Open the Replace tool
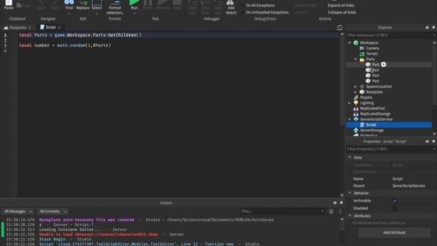 (83, 5)
